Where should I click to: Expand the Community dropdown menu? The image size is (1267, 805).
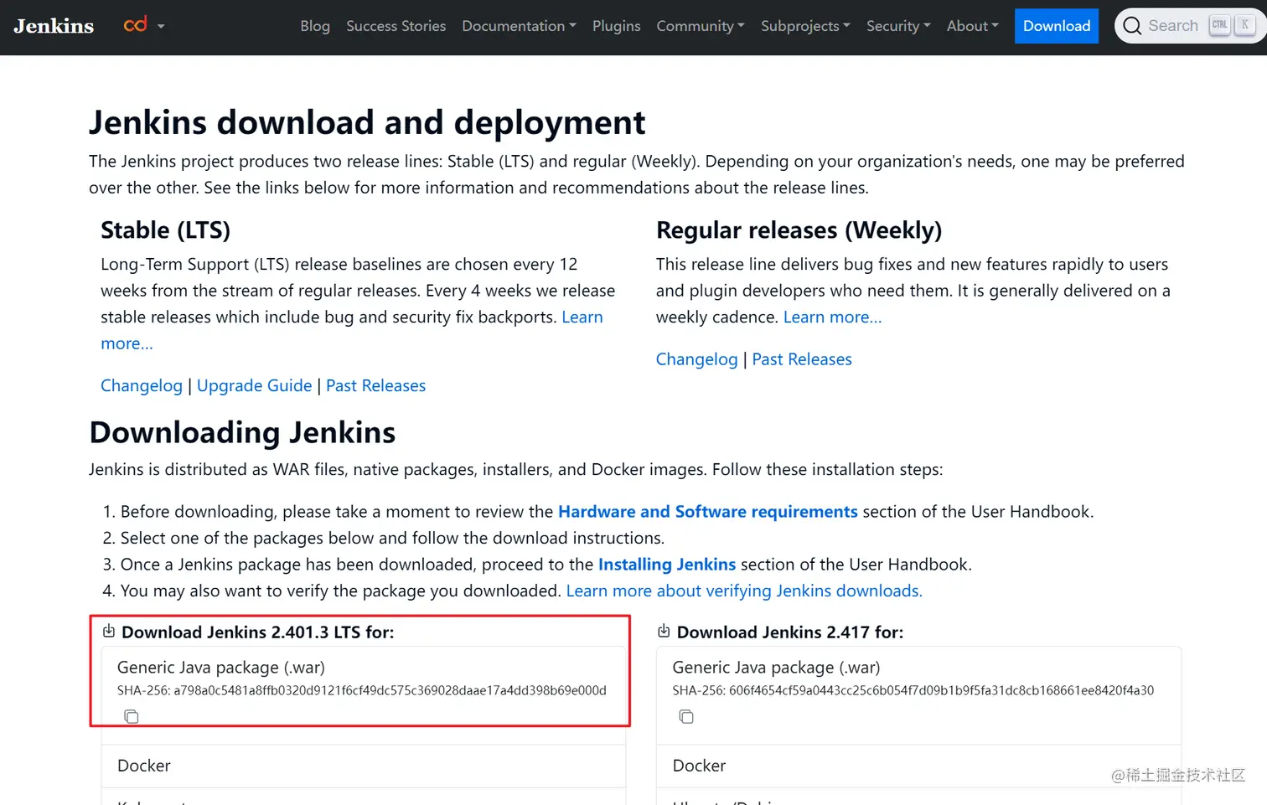click(700, 26)
